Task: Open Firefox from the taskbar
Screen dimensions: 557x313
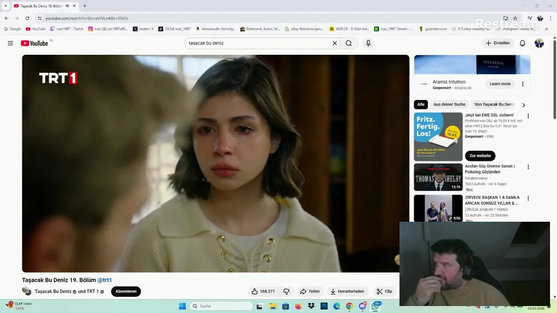Action: point(298,306)
